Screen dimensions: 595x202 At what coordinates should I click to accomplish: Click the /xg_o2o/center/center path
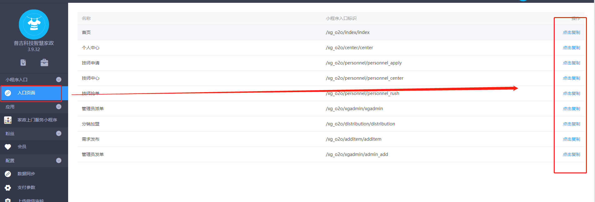[x=349, y=48]
